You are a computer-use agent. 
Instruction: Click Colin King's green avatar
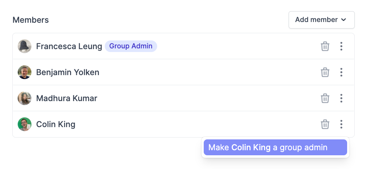click(x=25, y=124)
